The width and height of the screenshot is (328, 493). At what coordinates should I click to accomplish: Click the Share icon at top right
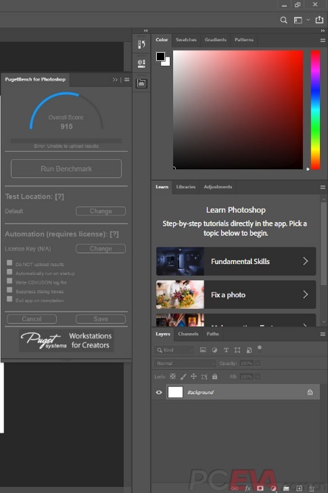[x=319, y=20]
